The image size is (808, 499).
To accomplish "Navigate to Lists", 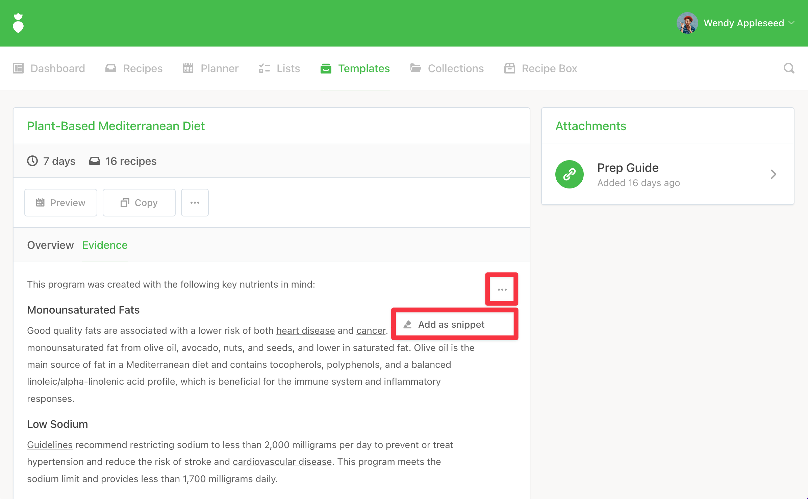I will [280, 68].
